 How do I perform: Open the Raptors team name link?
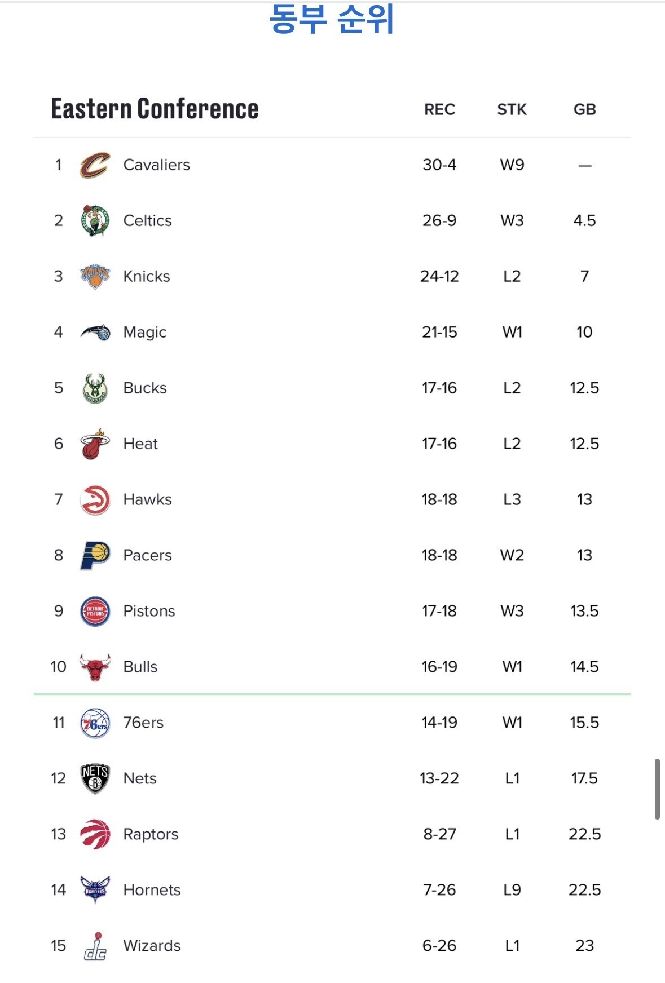tap(151, 834)
